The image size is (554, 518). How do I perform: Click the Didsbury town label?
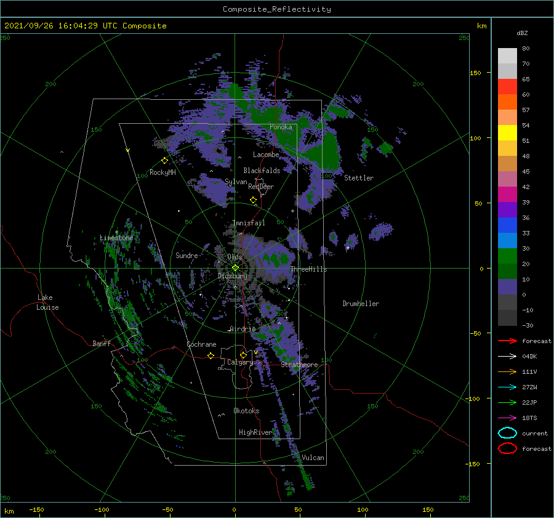(x=233, y=276)
